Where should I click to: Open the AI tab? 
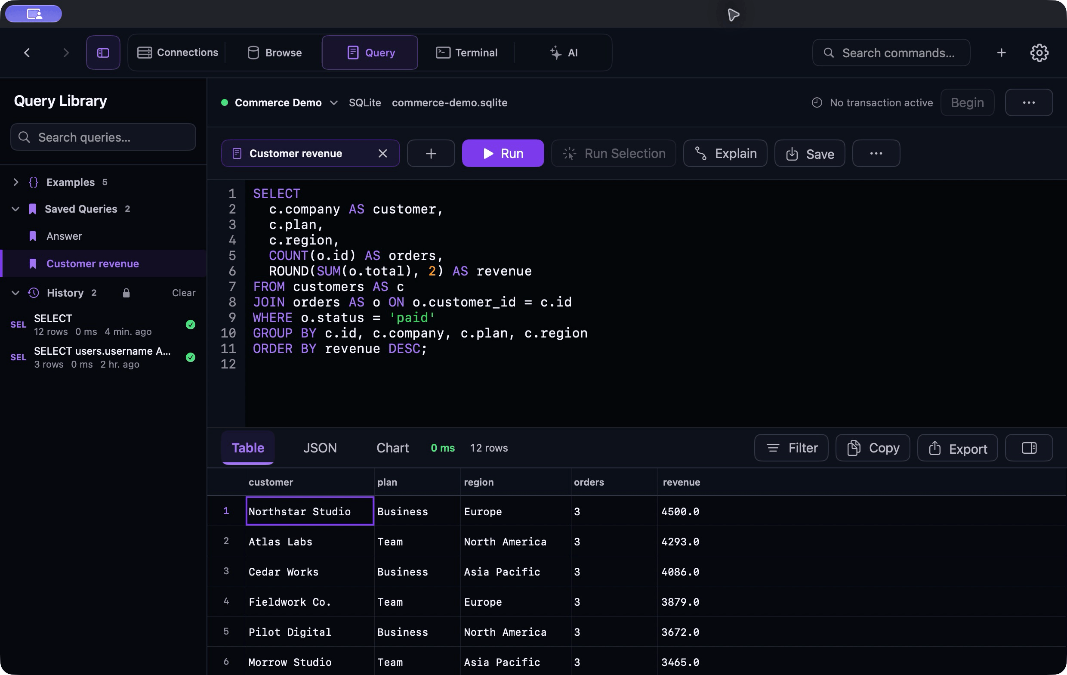click(563, 53)
